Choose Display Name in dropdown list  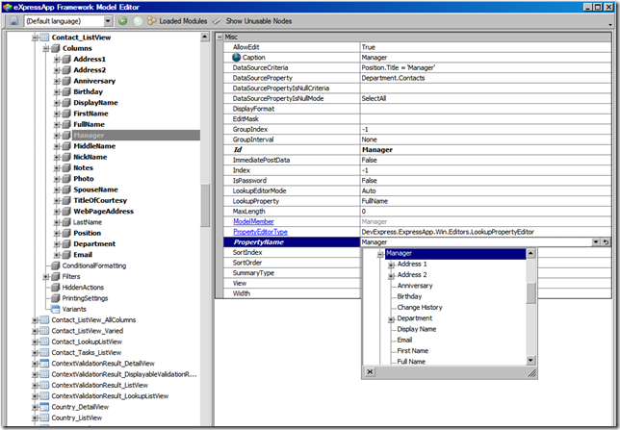tap(416, 329)
